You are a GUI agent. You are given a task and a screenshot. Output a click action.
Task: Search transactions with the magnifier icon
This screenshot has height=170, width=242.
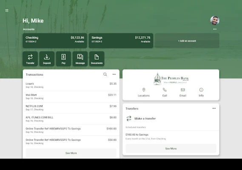point(105,74)
